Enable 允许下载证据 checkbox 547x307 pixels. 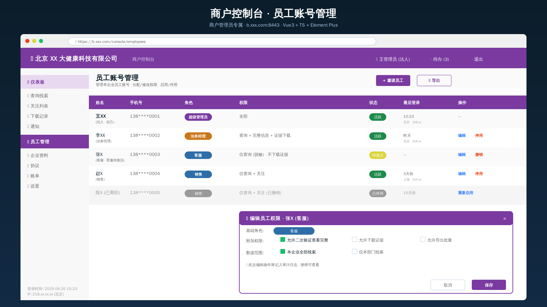(x=355, y=239)
